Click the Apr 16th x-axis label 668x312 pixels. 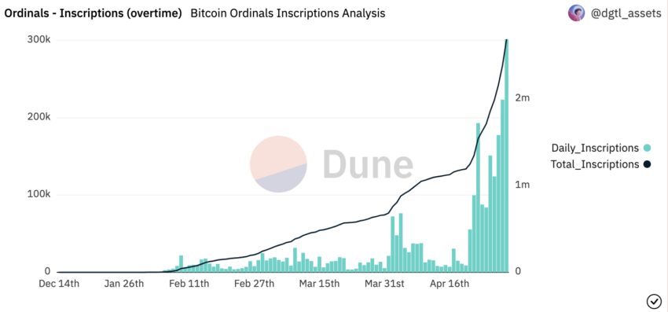450,284
